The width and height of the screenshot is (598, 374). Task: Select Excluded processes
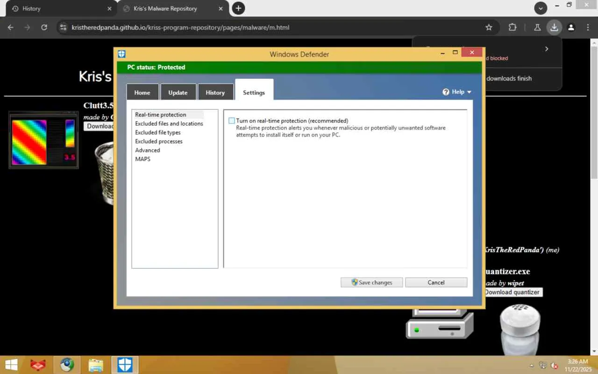pos(159,141)
